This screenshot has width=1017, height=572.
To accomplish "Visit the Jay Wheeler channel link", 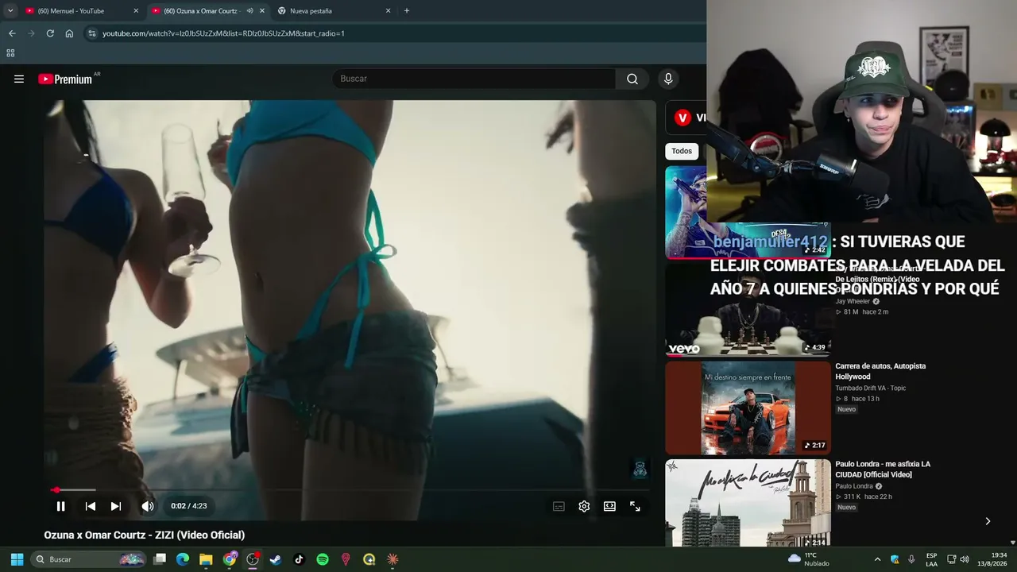I will click(x=853, y=302).
